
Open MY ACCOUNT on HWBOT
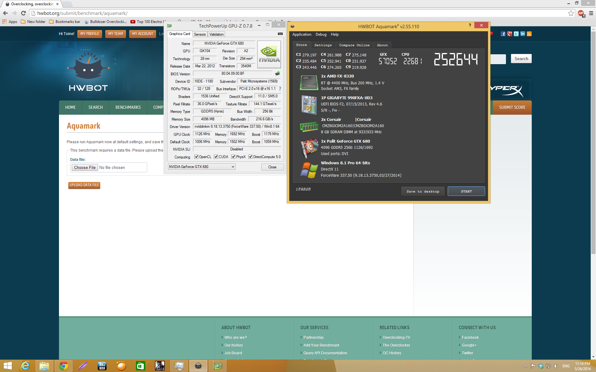point(142,34)
